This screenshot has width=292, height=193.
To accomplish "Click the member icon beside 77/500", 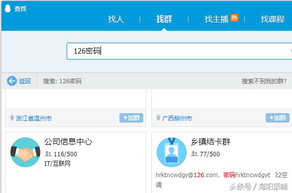I will pyautogui.click(x=195, y=154).
